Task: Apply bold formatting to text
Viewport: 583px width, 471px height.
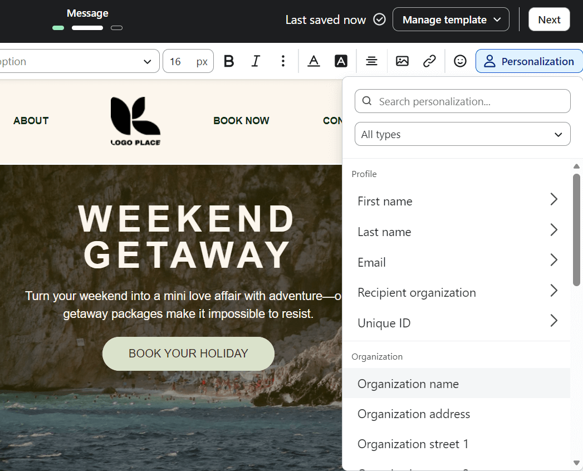Action: pos(228,61)
